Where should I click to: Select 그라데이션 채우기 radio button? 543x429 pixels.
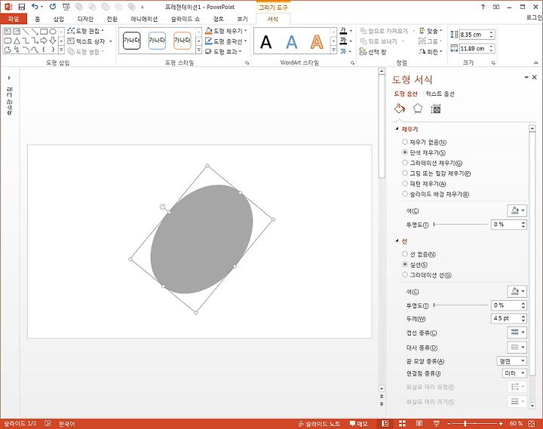(x=405, y=163)
